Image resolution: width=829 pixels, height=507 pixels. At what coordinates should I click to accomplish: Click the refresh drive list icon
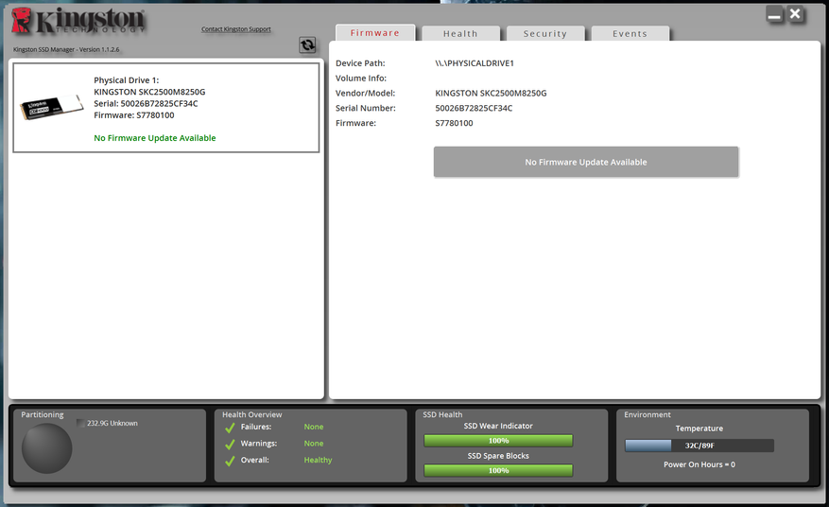[307, 45]
